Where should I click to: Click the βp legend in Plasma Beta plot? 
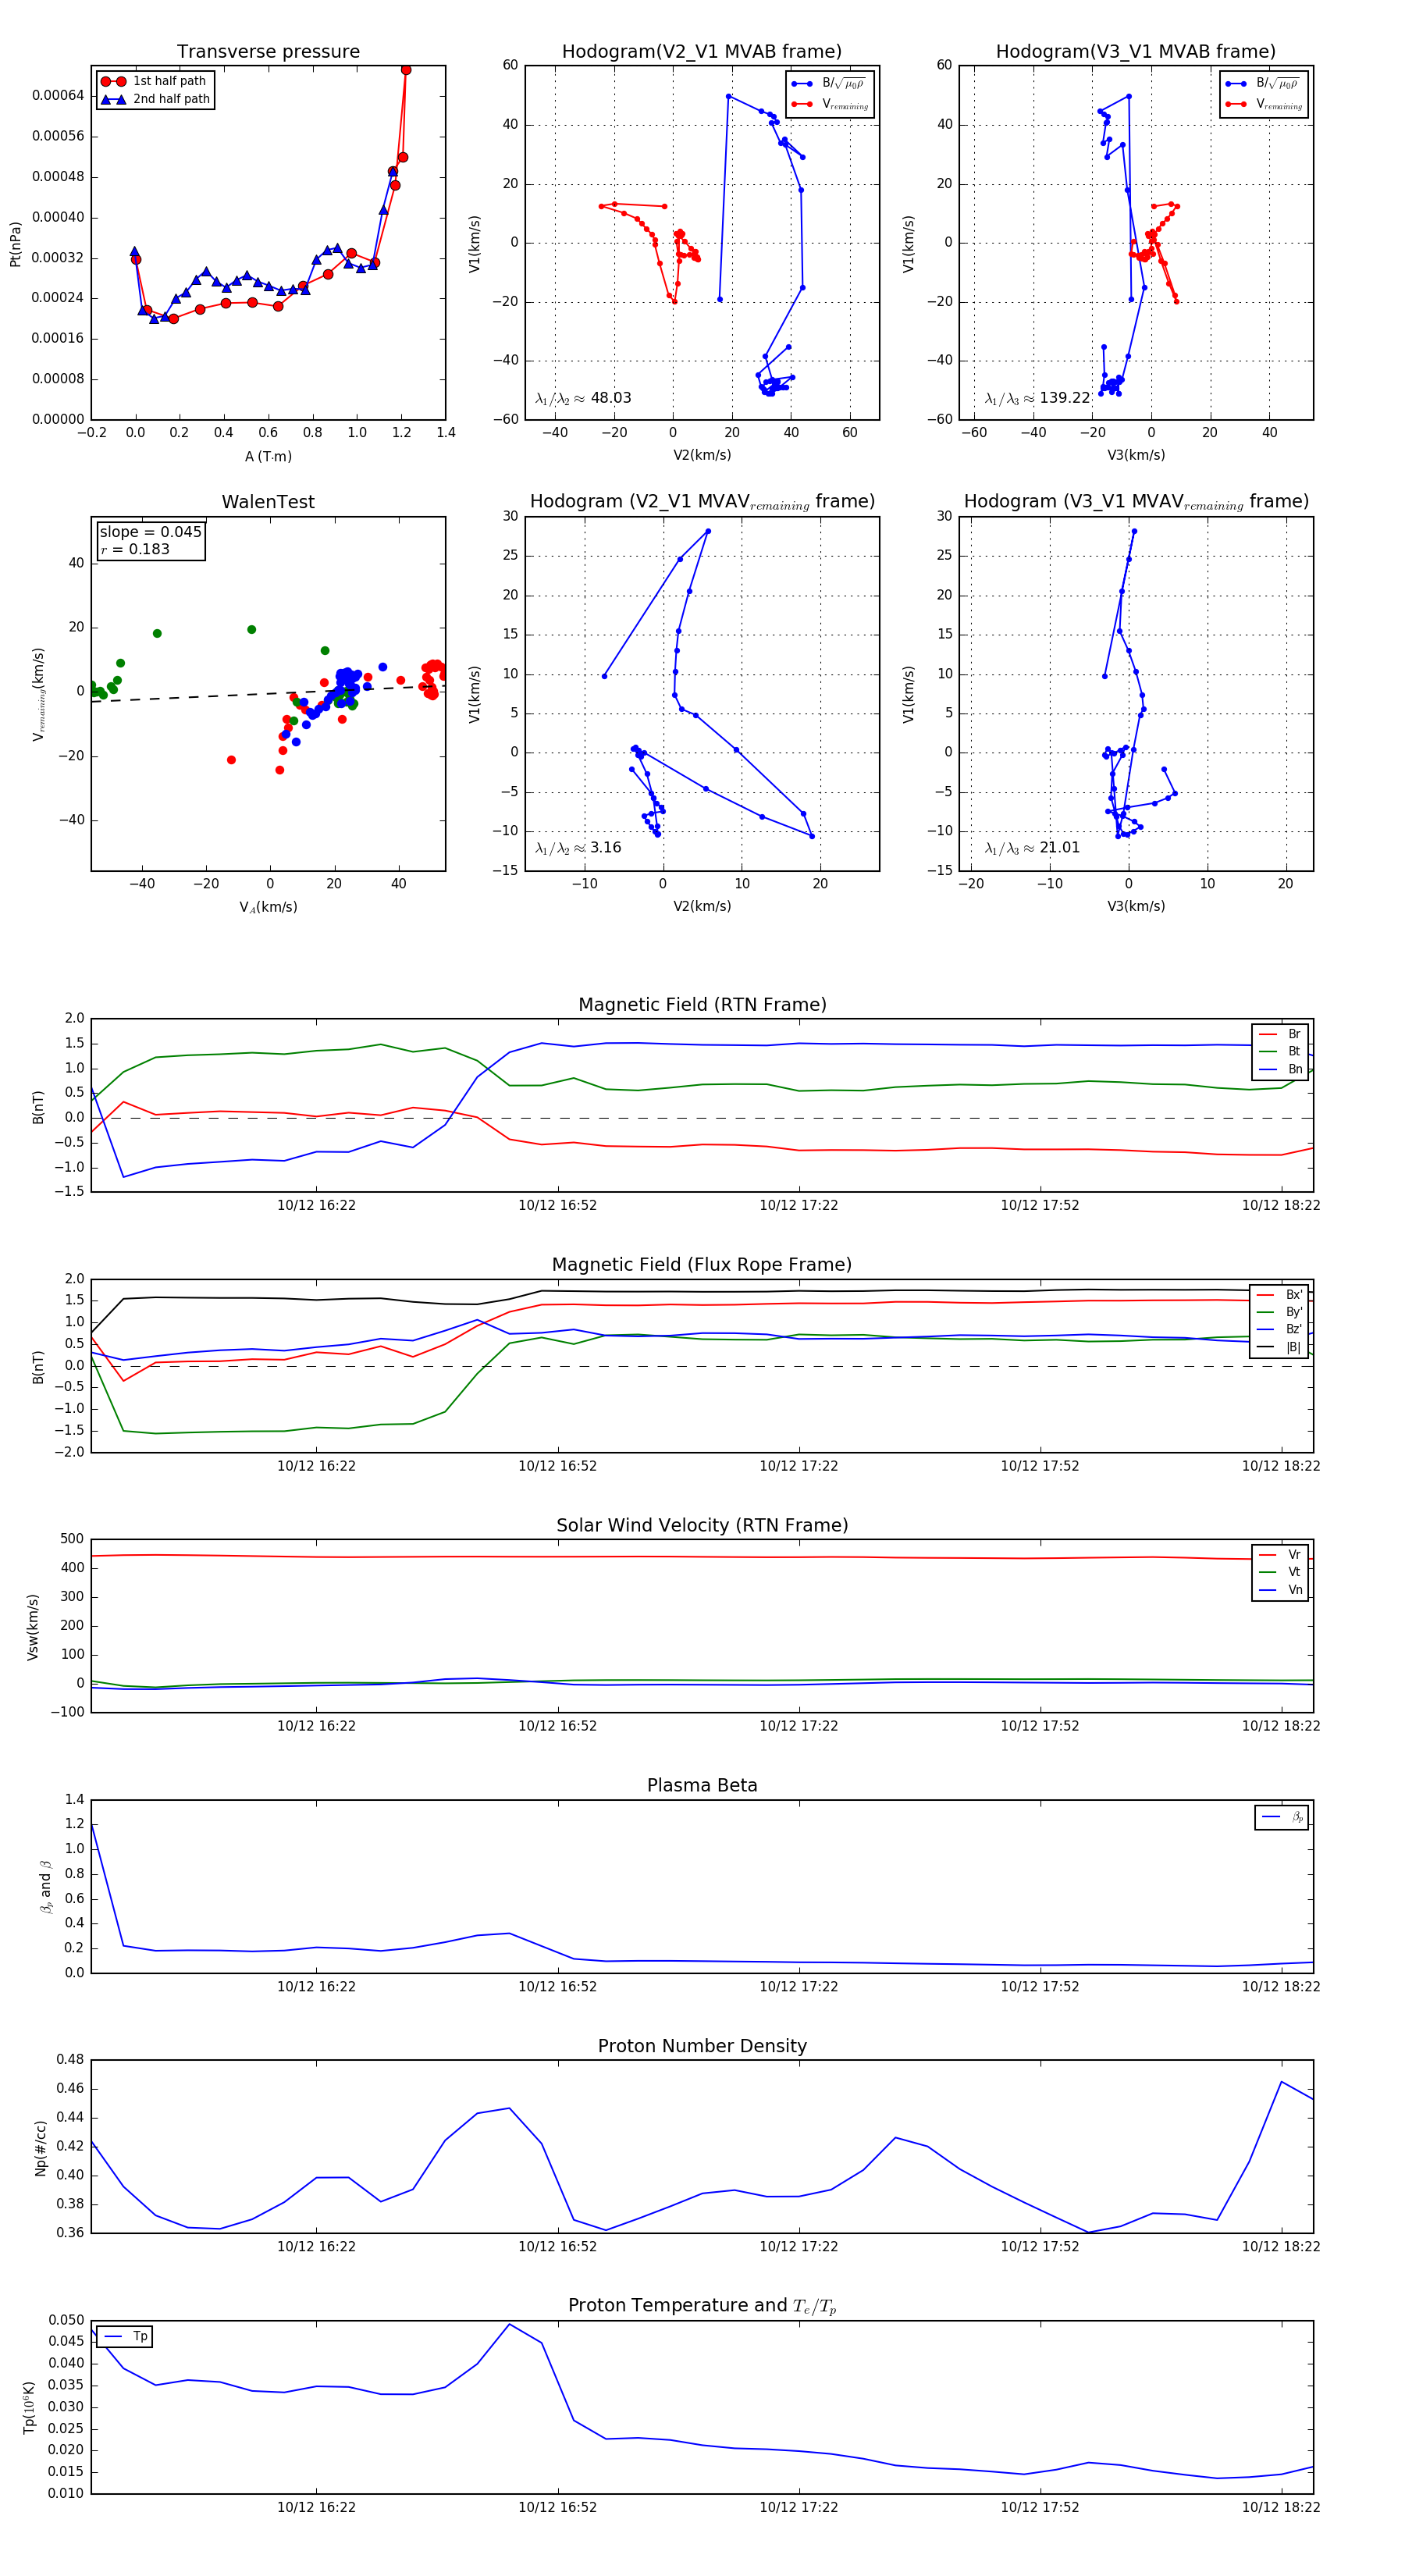pyautogui.click(x=1282, y=1817)
